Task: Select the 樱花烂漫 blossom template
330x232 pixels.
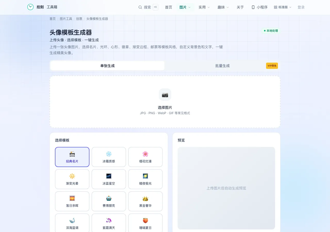Action: coord(145,157)
